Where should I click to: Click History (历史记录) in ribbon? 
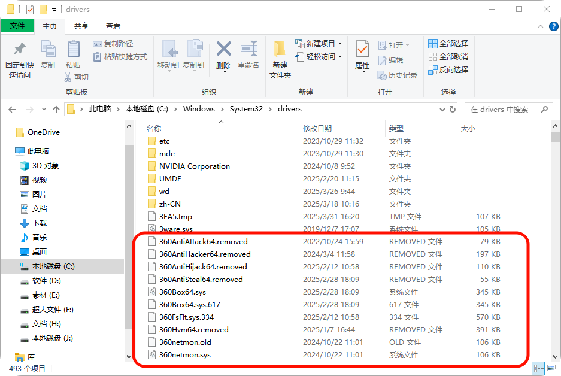(x=398, y=75)
